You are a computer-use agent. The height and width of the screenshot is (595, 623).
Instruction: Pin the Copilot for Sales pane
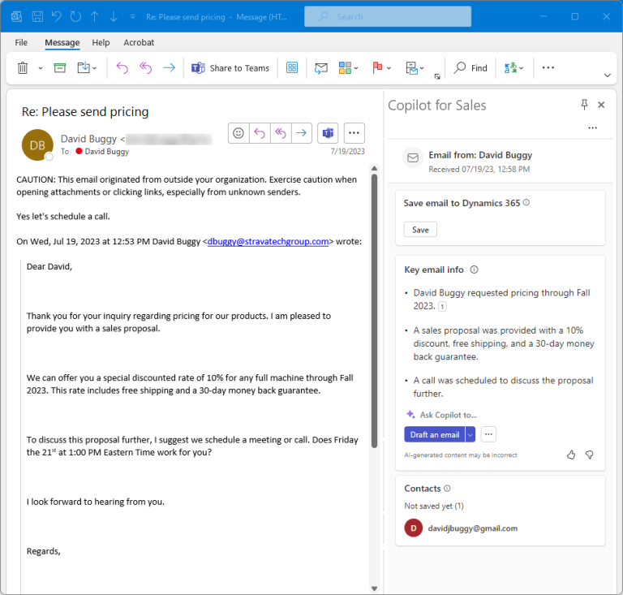[x=584, y=105]
